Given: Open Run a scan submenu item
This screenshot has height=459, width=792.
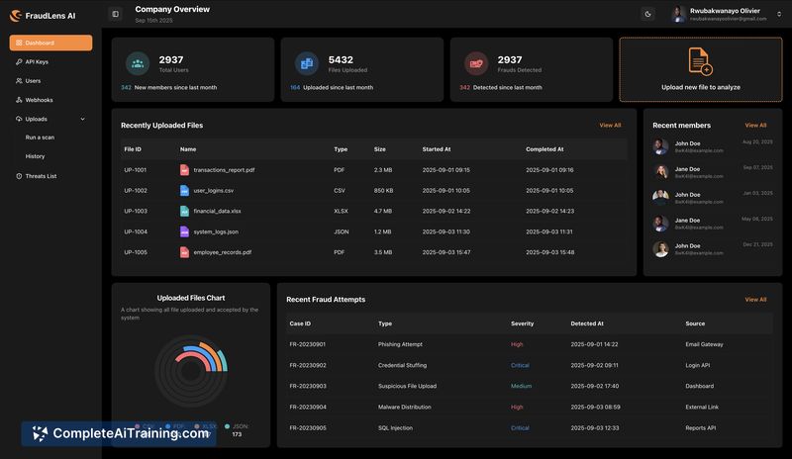Looking at the screenshot, I should [x=40, y=138].
